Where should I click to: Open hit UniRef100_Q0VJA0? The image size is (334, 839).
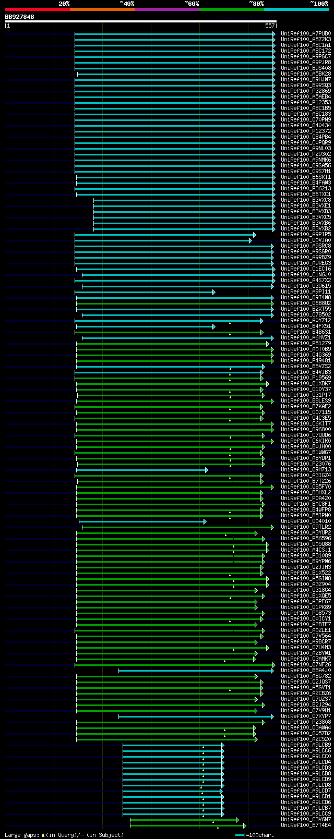(306, 240)
